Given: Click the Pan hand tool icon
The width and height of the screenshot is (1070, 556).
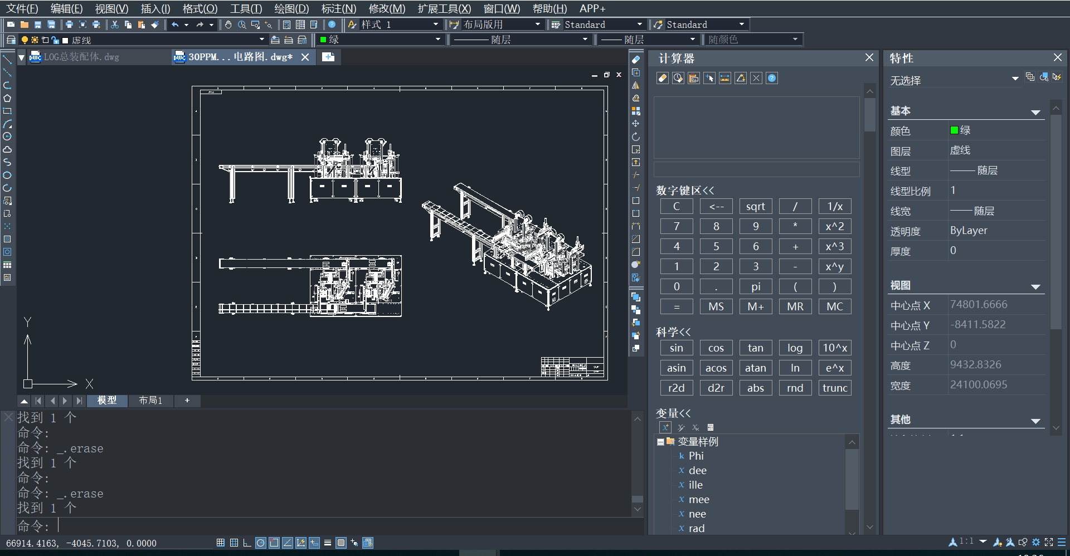Looking at the screenshot, I should 228,25.
